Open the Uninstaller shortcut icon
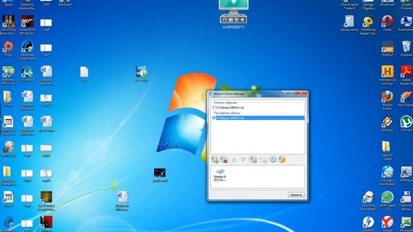Screen dimensions: 413x232 tap(27, 73)
